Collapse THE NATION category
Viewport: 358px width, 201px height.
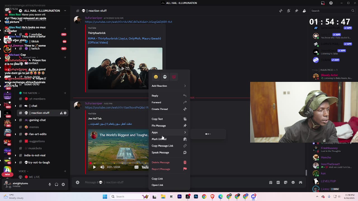point(29,93)
